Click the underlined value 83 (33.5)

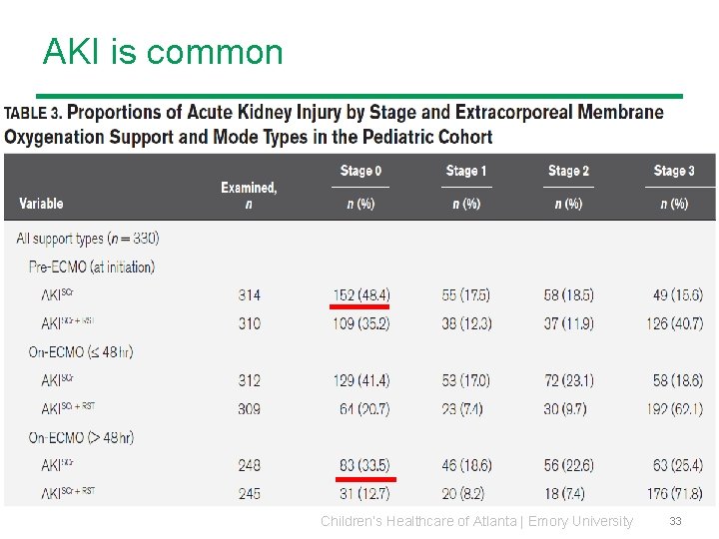(364, 465)
